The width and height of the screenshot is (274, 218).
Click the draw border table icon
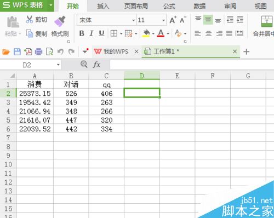coord(129,33)
